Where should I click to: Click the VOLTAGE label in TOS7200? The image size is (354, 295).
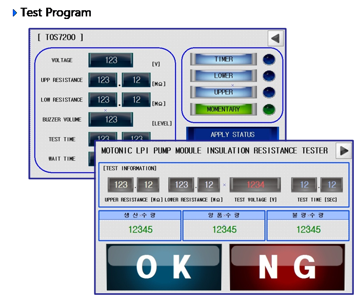62,60
